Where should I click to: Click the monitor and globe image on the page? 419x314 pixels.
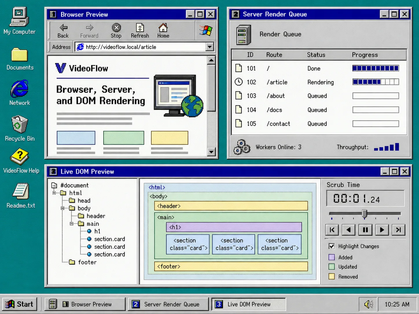click(178, 96)
